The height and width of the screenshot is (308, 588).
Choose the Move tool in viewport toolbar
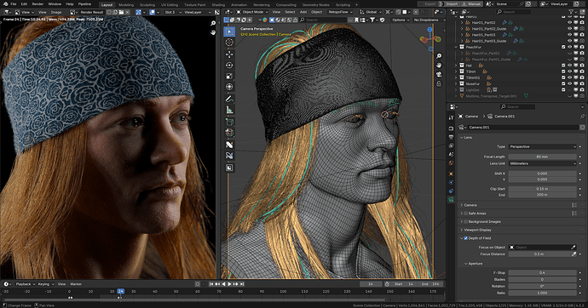pyautogui.click(x=229, y=54)
